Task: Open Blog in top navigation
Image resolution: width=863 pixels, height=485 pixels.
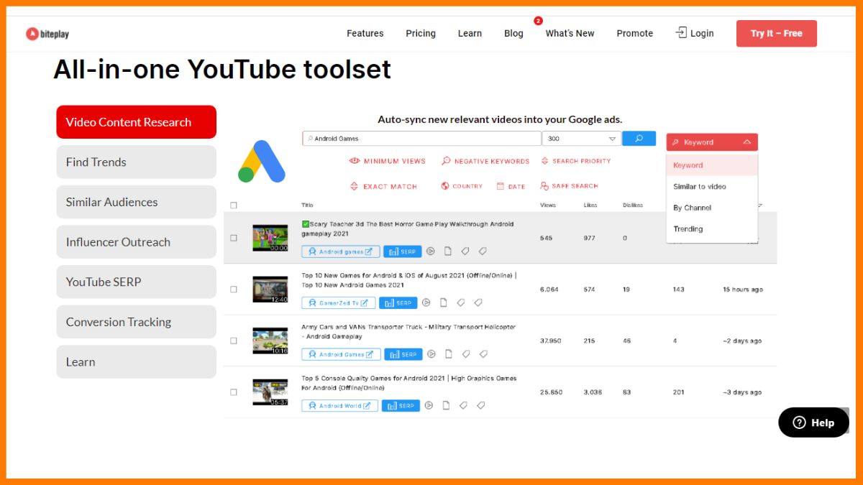Action: coord(513,33)
